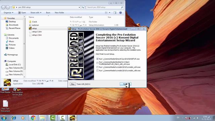Launch Internet Explorer from taskbar

click(14, 118)
